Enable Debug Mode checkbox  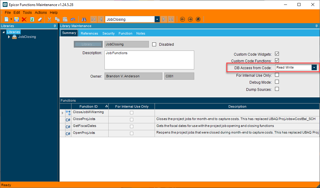click(277, 82)
